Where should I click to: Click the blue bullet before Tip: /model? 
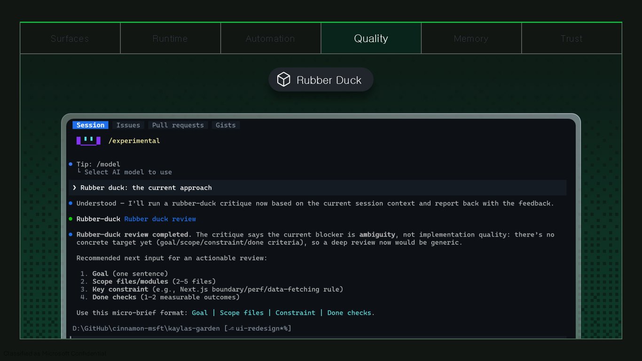[x=70, y=164]
